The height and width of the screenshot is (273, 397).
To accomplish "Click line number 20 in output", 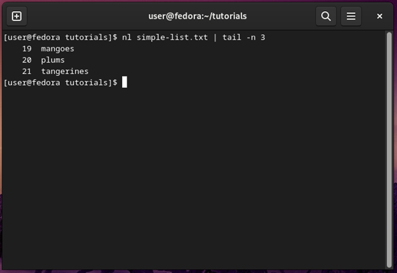I will [27, 60].
